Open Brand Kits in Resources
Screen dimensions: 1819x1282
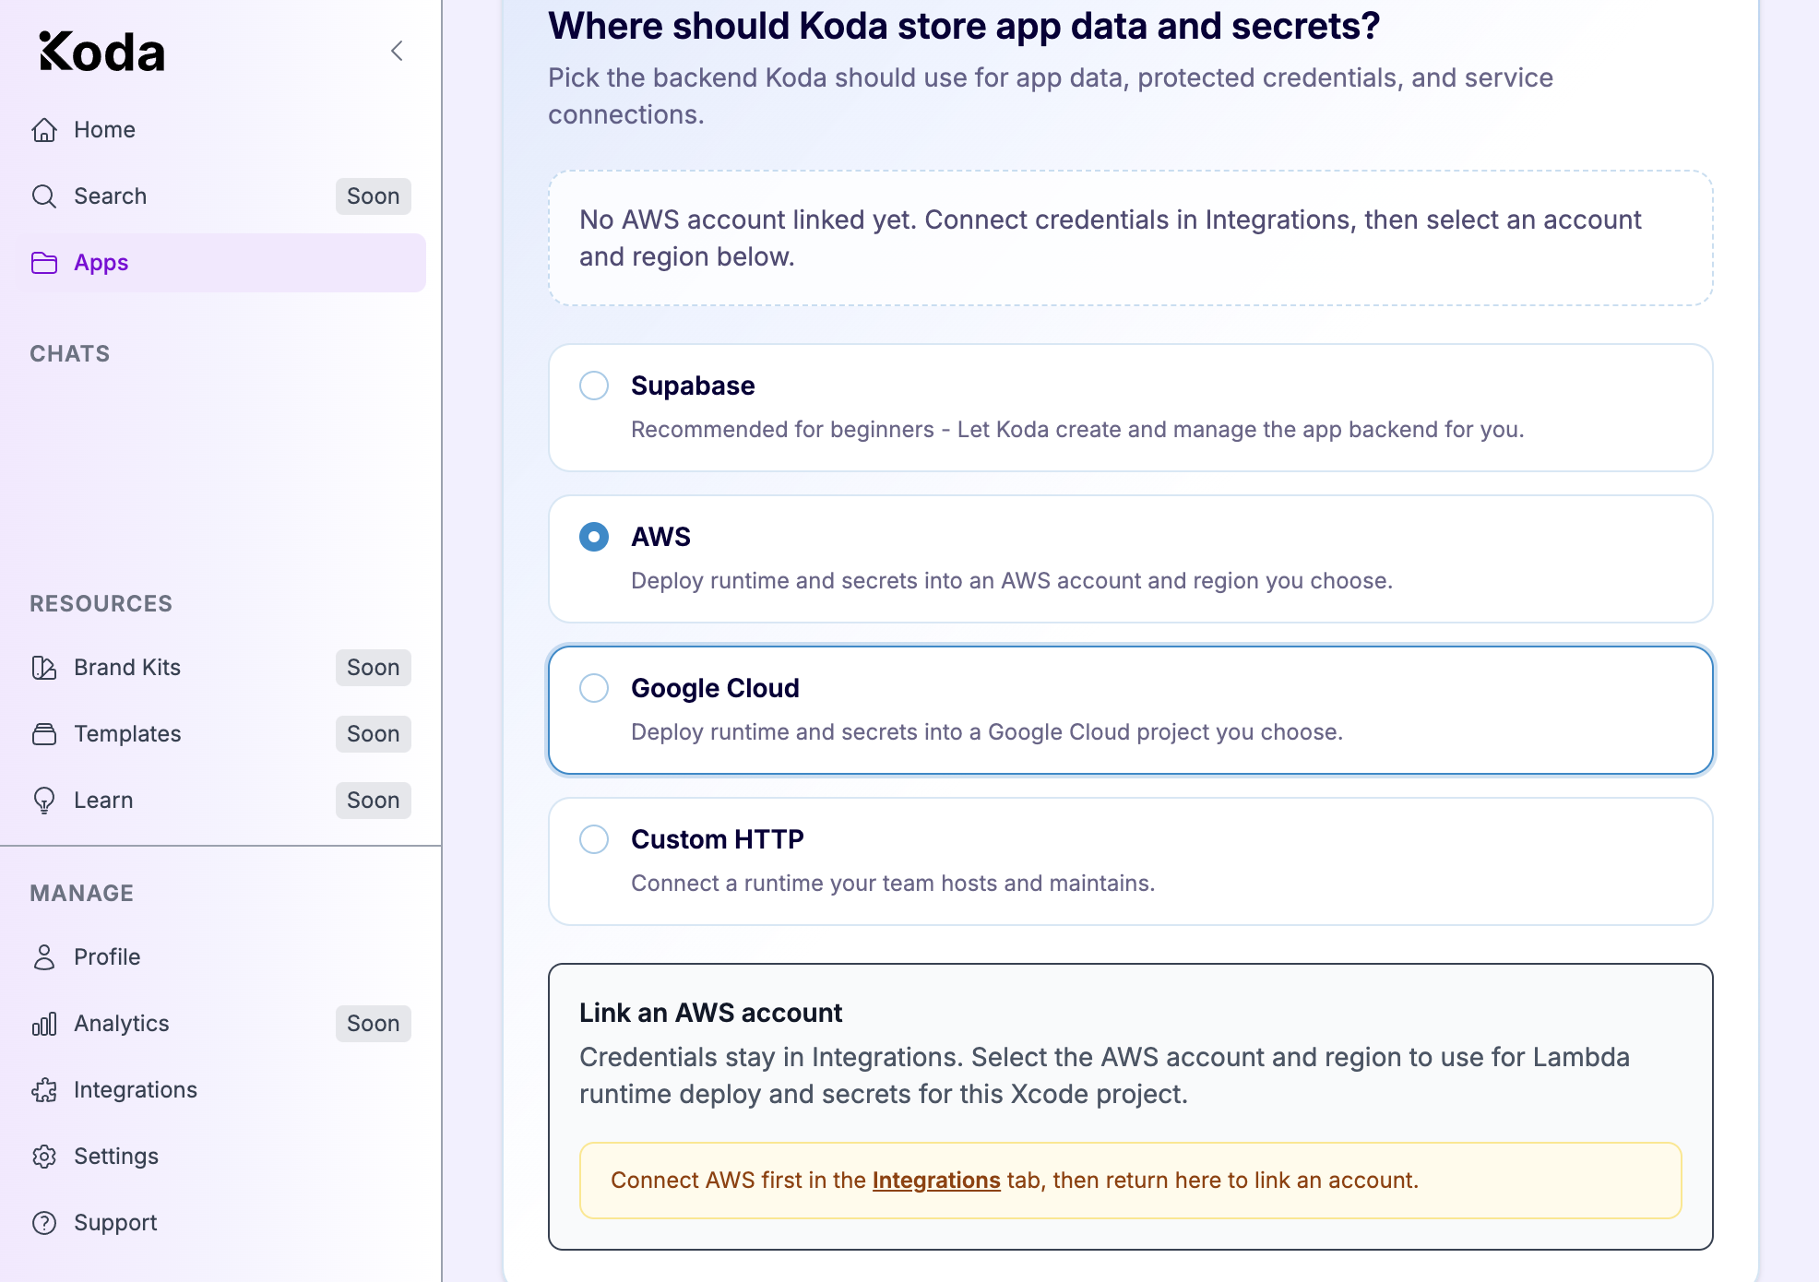pyautogui.click(x=220, y=668)
